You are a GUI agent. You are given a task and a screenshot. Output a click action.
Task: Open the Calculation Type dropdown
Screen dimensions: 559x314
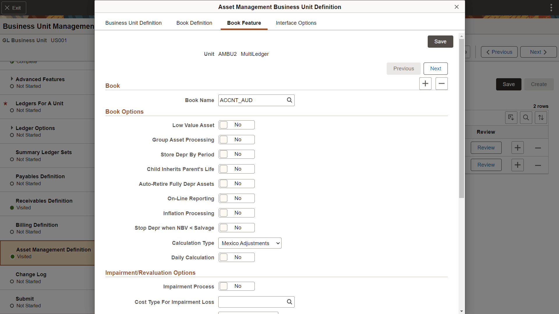coord(250,243)
